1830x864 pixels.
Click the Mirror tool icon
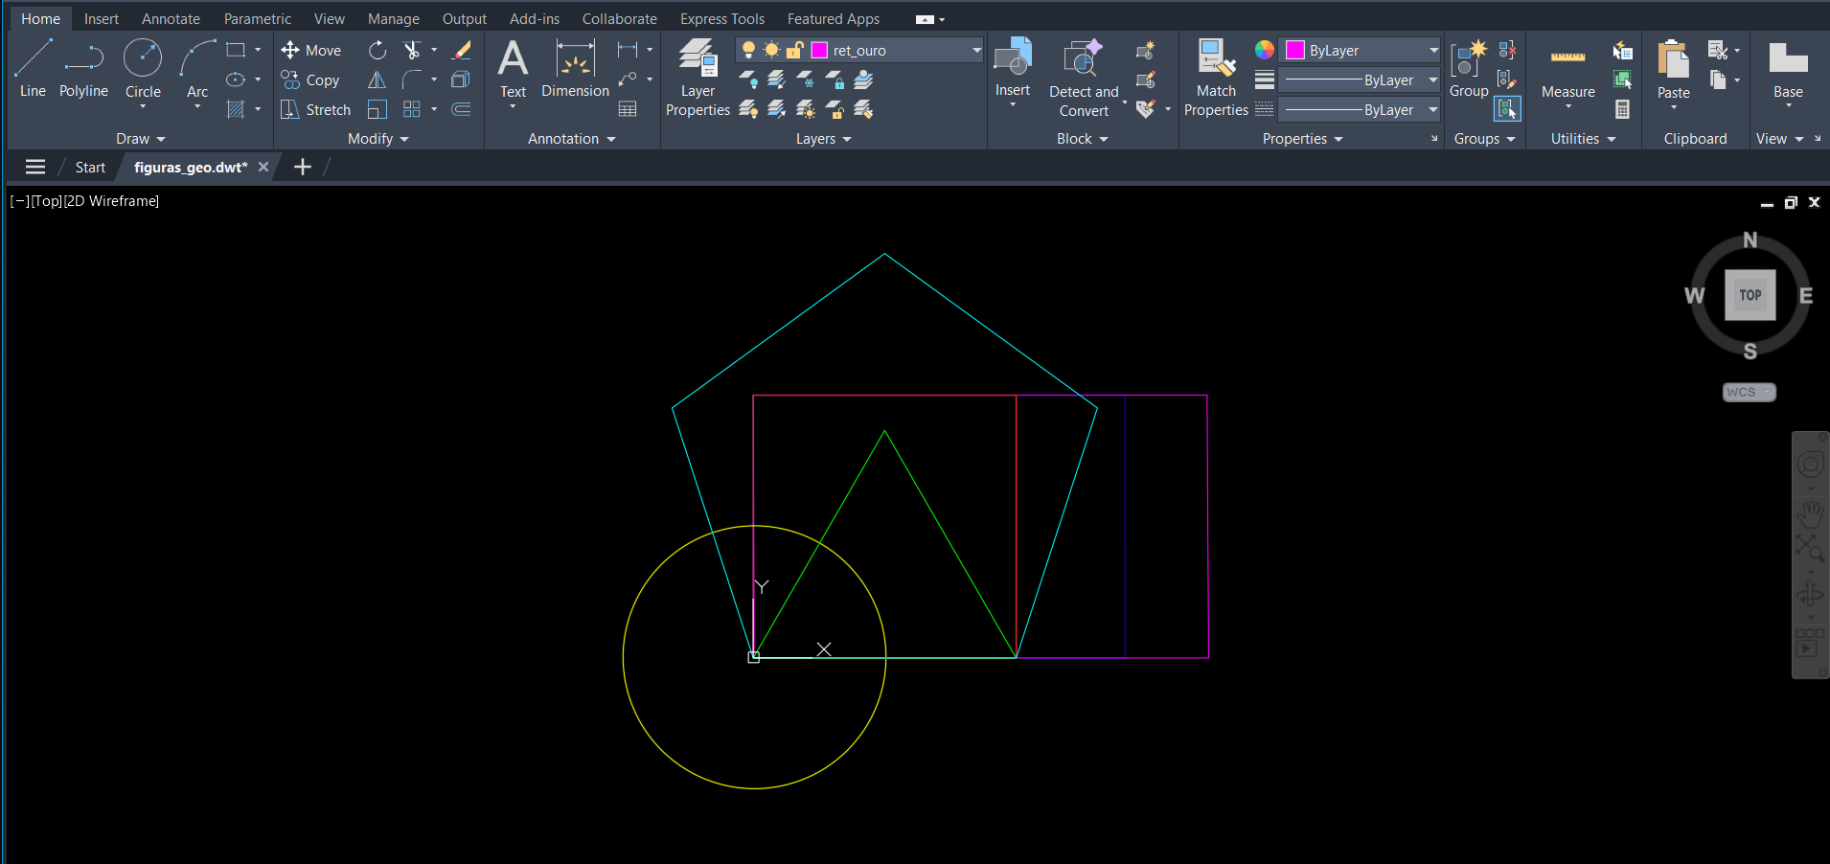point(377,80)
